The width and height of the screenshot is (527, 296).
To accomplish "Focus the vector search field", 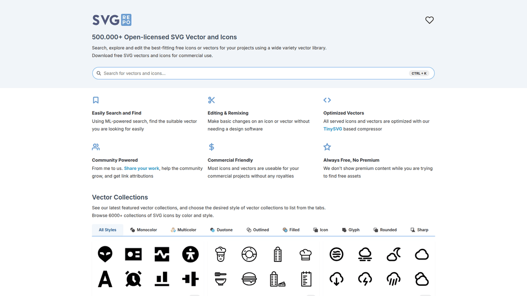I will pos(254,74).
